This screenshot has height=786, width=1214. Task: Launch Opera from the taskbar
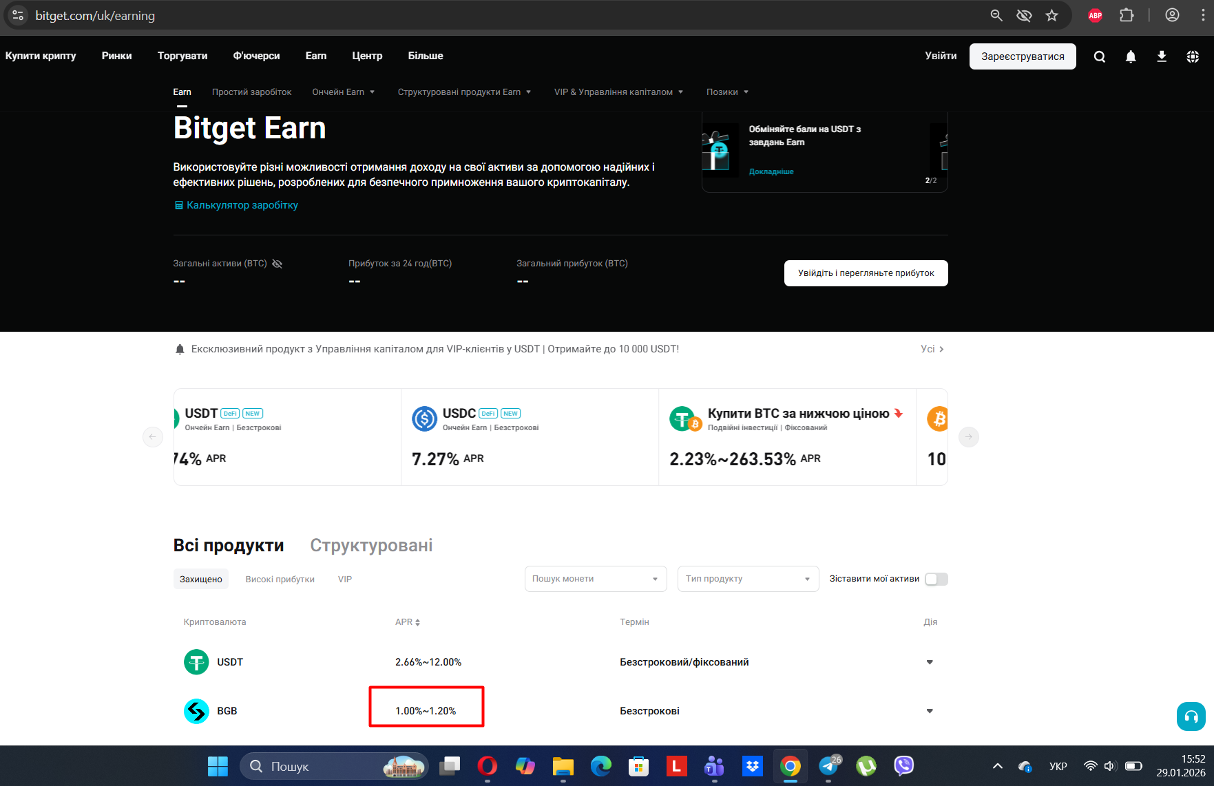tap(488, 766)
